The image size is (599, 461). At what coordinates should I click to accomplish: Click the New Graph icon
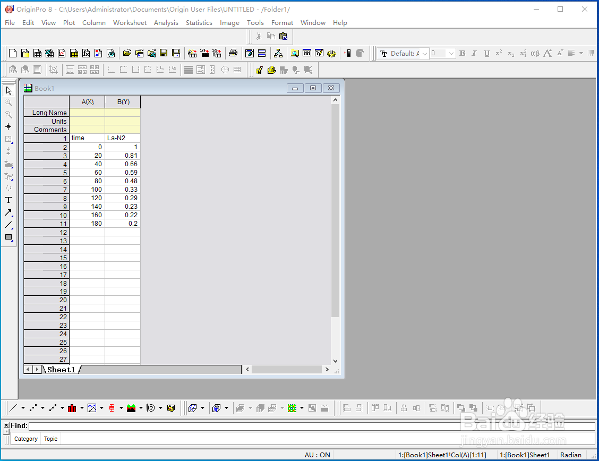click(62, 53)
